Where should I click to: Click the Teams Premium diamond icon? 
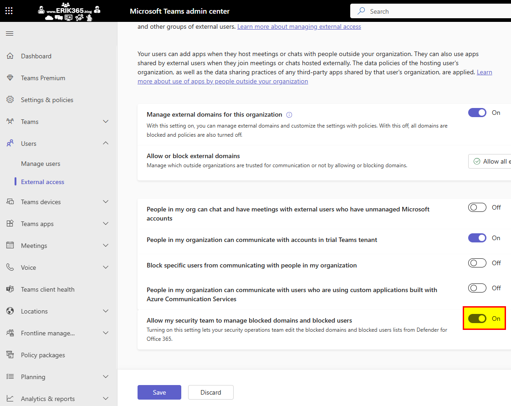(x=10, y=78)
